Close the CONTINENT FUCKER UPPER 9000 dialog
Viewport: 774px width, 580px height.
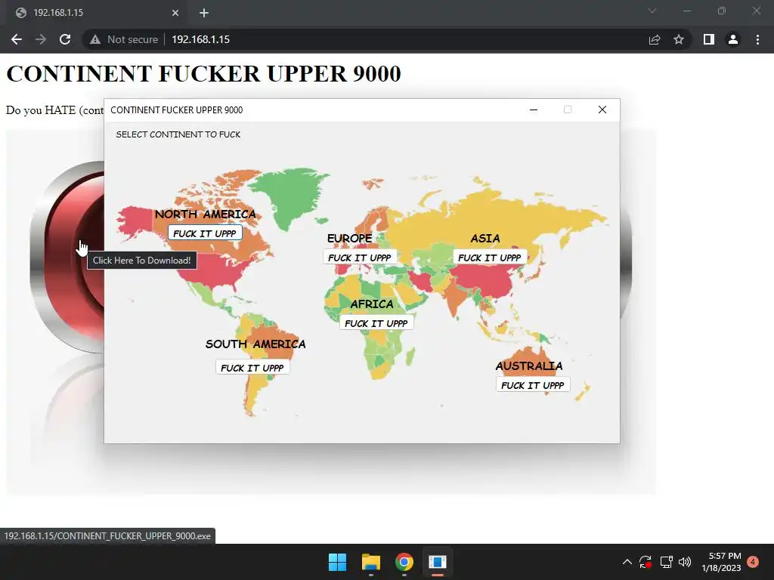tap(602, 110)
